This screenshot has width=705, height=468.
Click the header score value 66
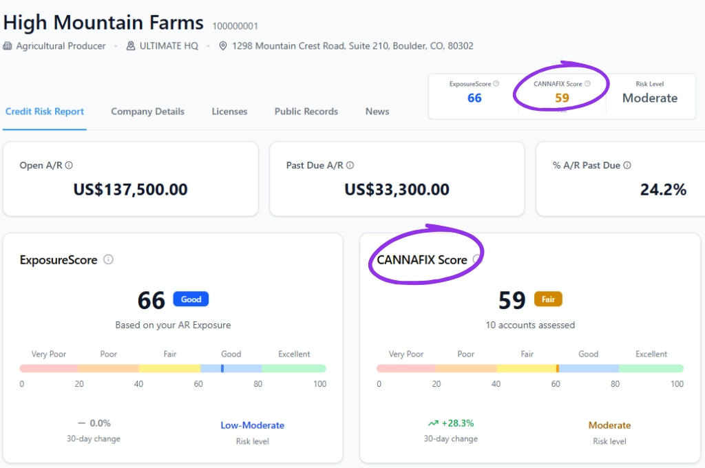tap(474, 98)
